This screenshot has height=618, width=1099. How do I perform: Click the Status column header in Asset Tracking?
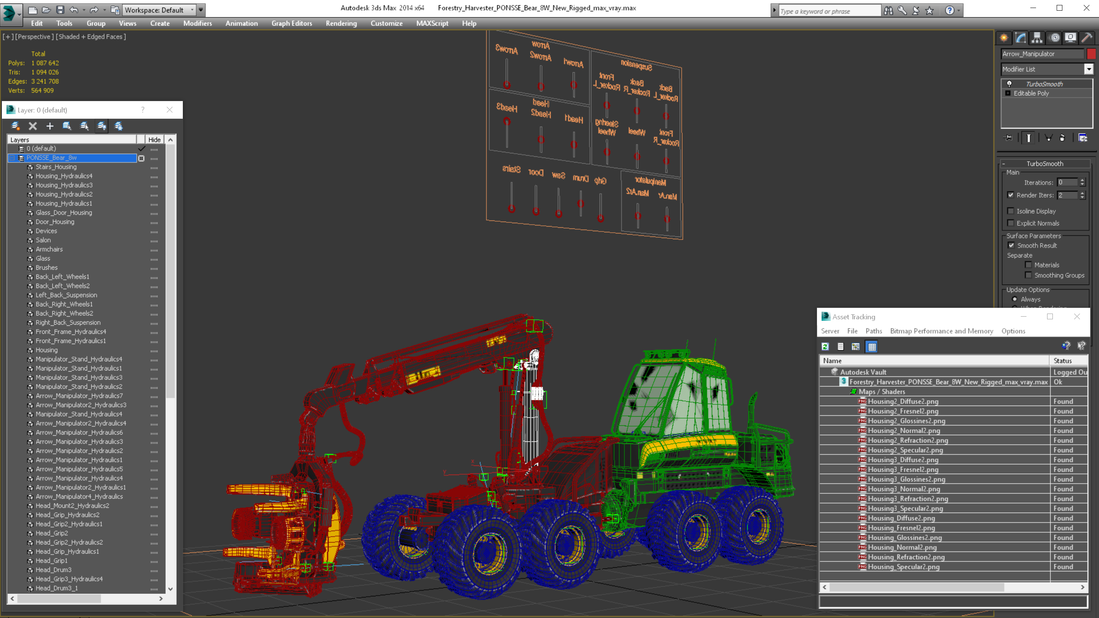coord(1069,361)
